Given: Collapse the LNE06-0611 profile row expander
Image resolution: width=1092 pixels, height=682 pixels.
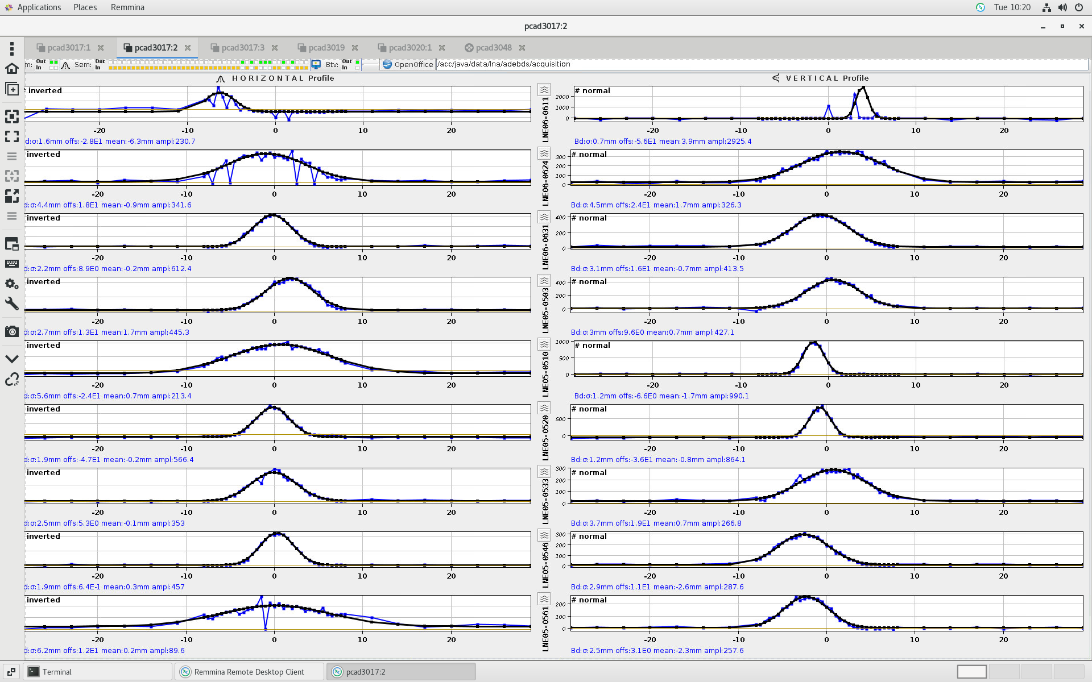Looking at the screenshot, I should (x=544, y=90).
